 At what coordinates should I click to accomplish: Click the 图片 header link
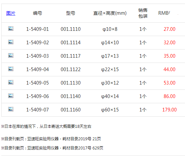pos(11,13)
